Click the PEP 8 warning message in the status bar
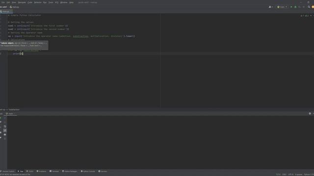This screenshot has height=176, width=314. 16,175
